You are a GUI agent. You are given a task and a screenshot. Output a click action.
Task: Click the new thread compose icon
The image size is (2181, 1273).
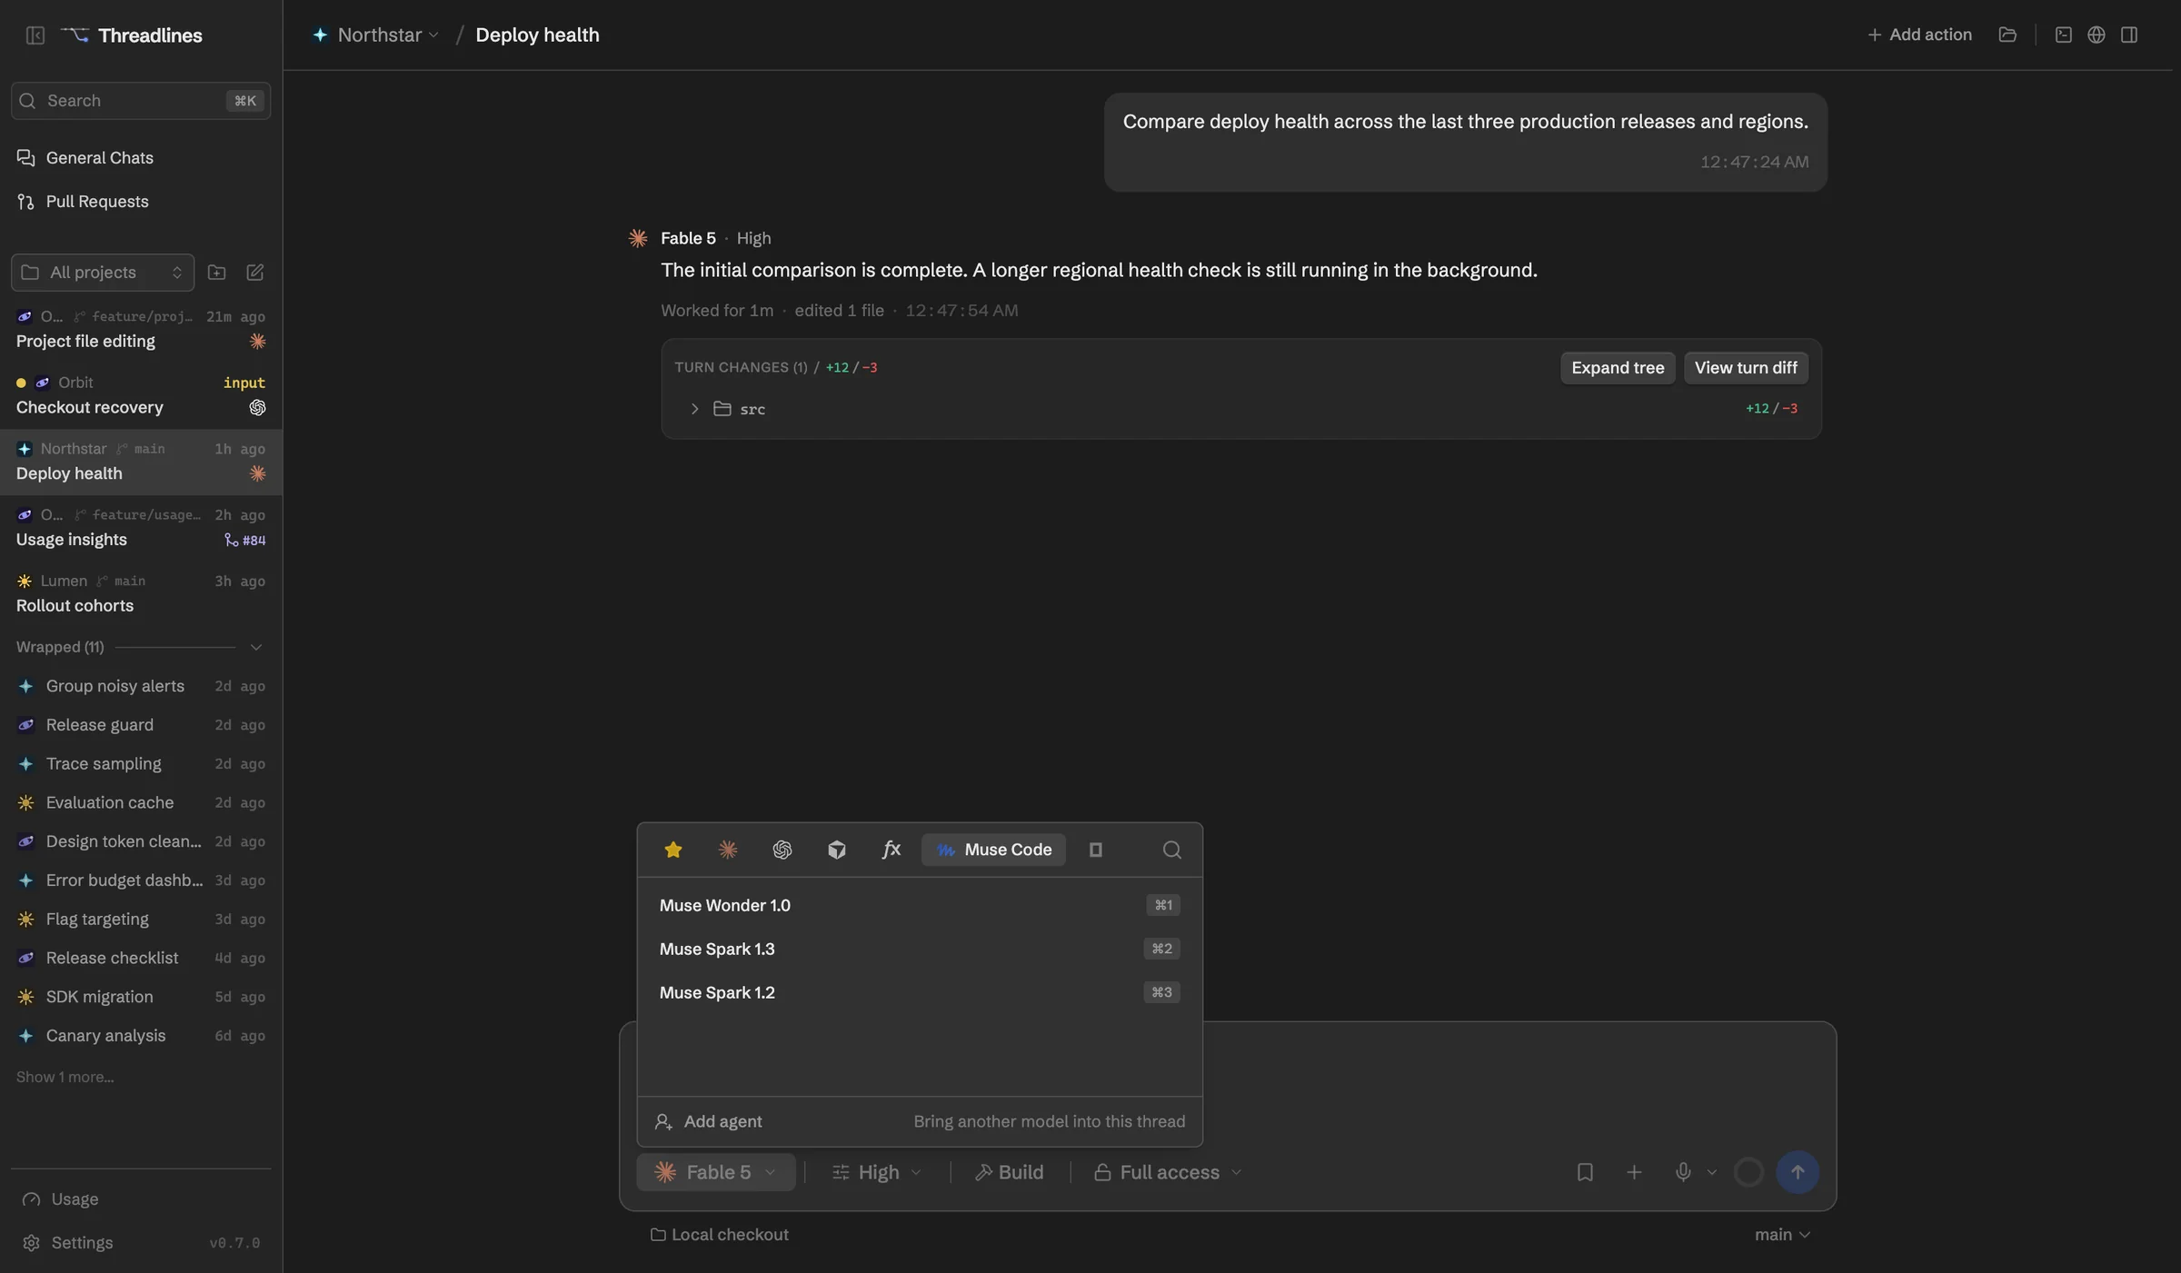[x=255, y=273]
